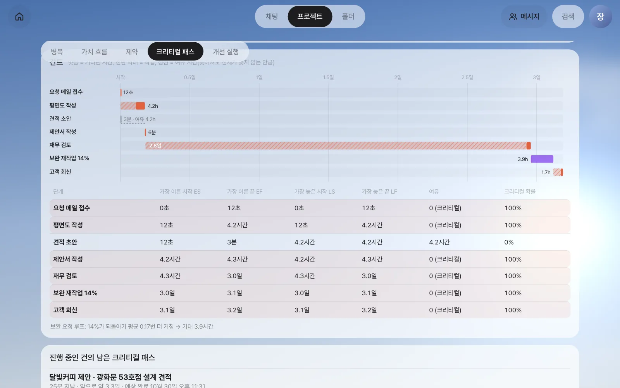This screenshot has width=620, height=388.
Task: Click the 재무 검토 2.8일 Gantt bar
Action: (338, 146)
